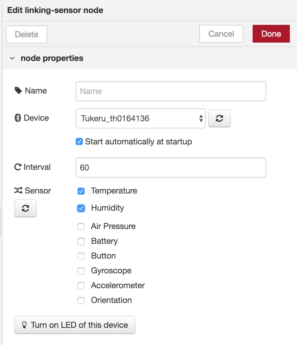Uncheck the Temperature sensor checkbox
This screenshot has width=297, height=345.
(81, 191)
